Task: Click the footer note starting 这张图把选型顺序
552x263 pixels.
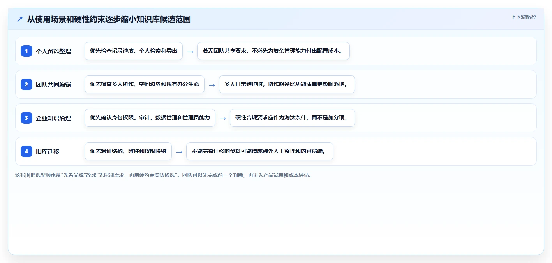Action: 164,175
